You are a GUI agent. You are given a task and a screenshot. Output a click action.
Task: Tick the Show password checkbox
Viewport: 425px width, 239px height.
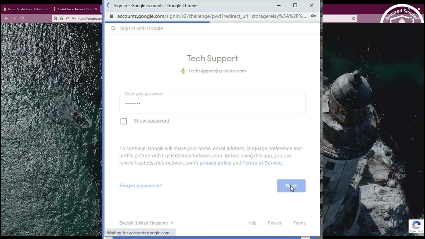point(124,121)
